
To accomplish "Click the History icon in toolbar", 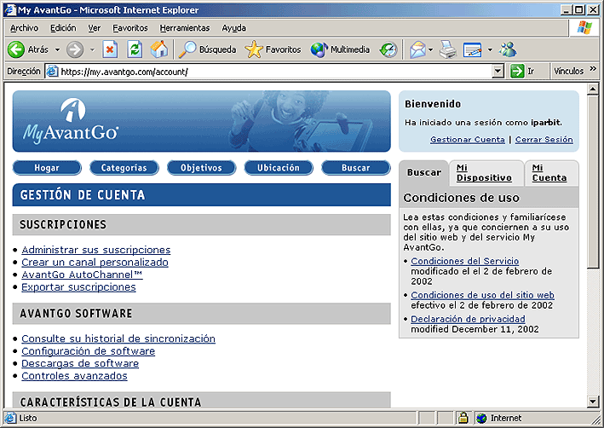I will pos(388,49).
